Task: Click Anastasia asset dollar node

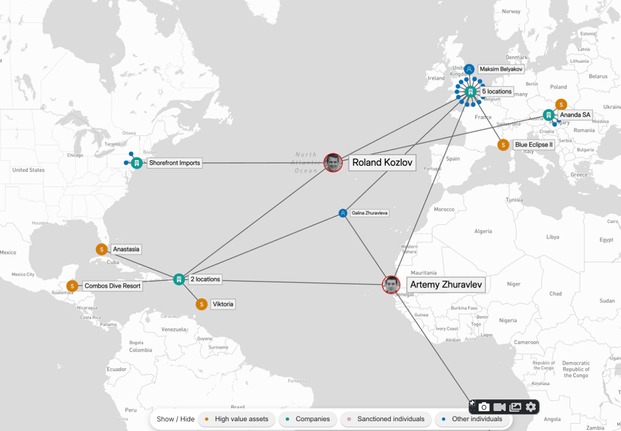Action: [x=102, y=249]
